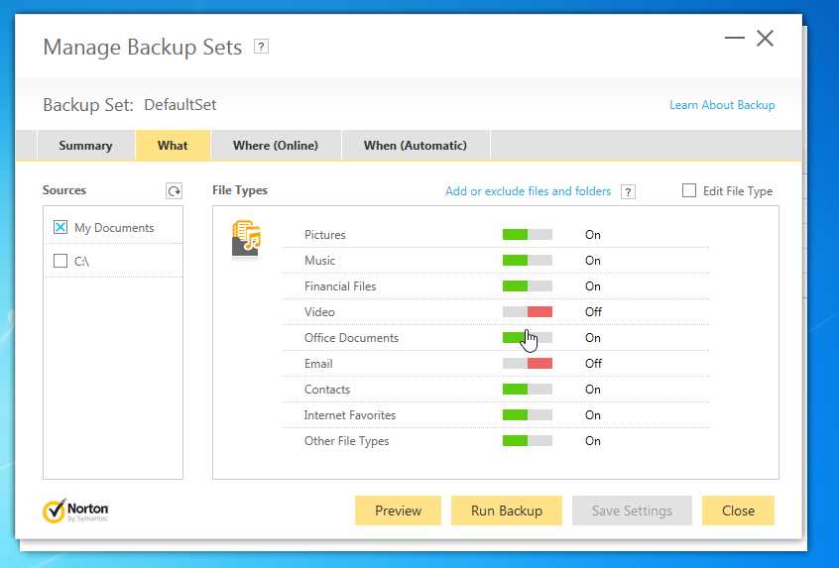Viewport: 839px width, 568px height.
Task: Uncheck the My Documents source
Action: pyautogui.click(x=60, y=227)
